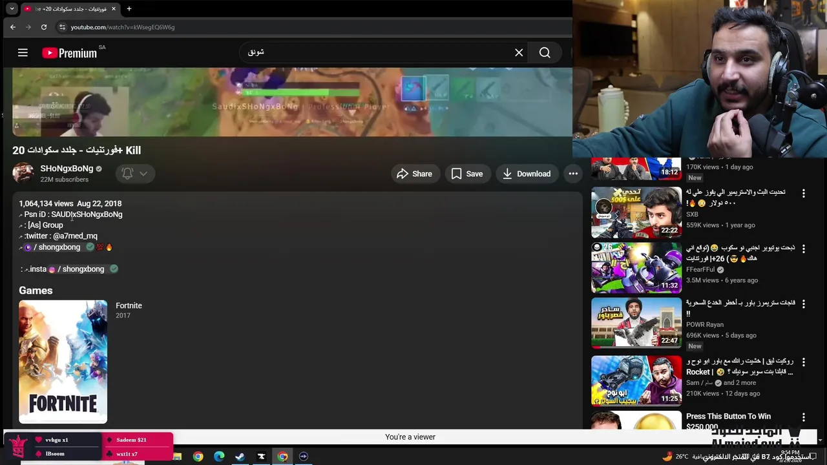Click the '559K views • 1 year ago' text

click(x=720, y=225)
